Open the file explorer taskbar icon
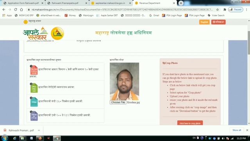 pyautogui.click(x=23, y=138)
